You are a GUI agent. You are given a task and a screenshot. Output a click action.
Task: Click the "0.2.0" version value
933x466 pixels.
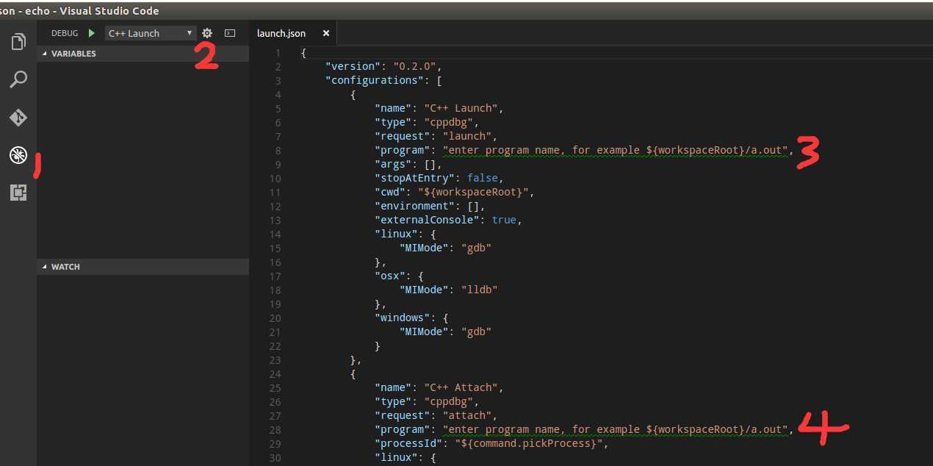[x=414, y=66]
